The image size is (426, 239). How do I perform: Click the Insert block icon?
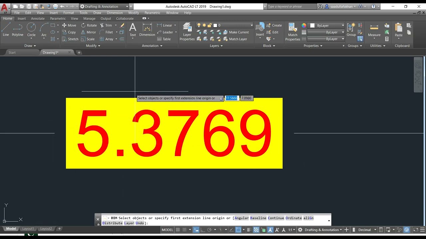(260, 30)
